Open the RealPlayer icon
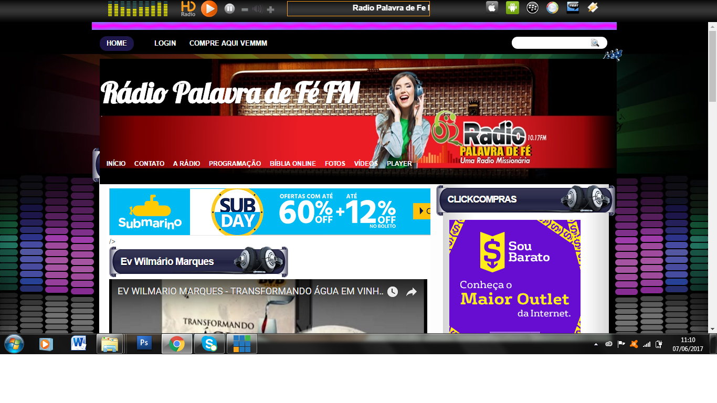This screenshot has height=403, width=717. [573, 7]
